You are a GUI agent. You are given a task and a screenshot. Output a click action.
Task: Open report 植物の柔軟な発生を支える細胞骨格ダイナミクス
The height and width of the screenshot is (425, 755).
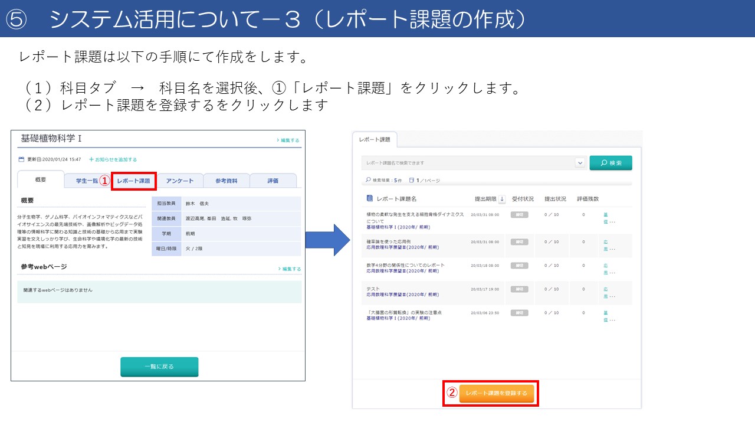click(x=415, y=217)
